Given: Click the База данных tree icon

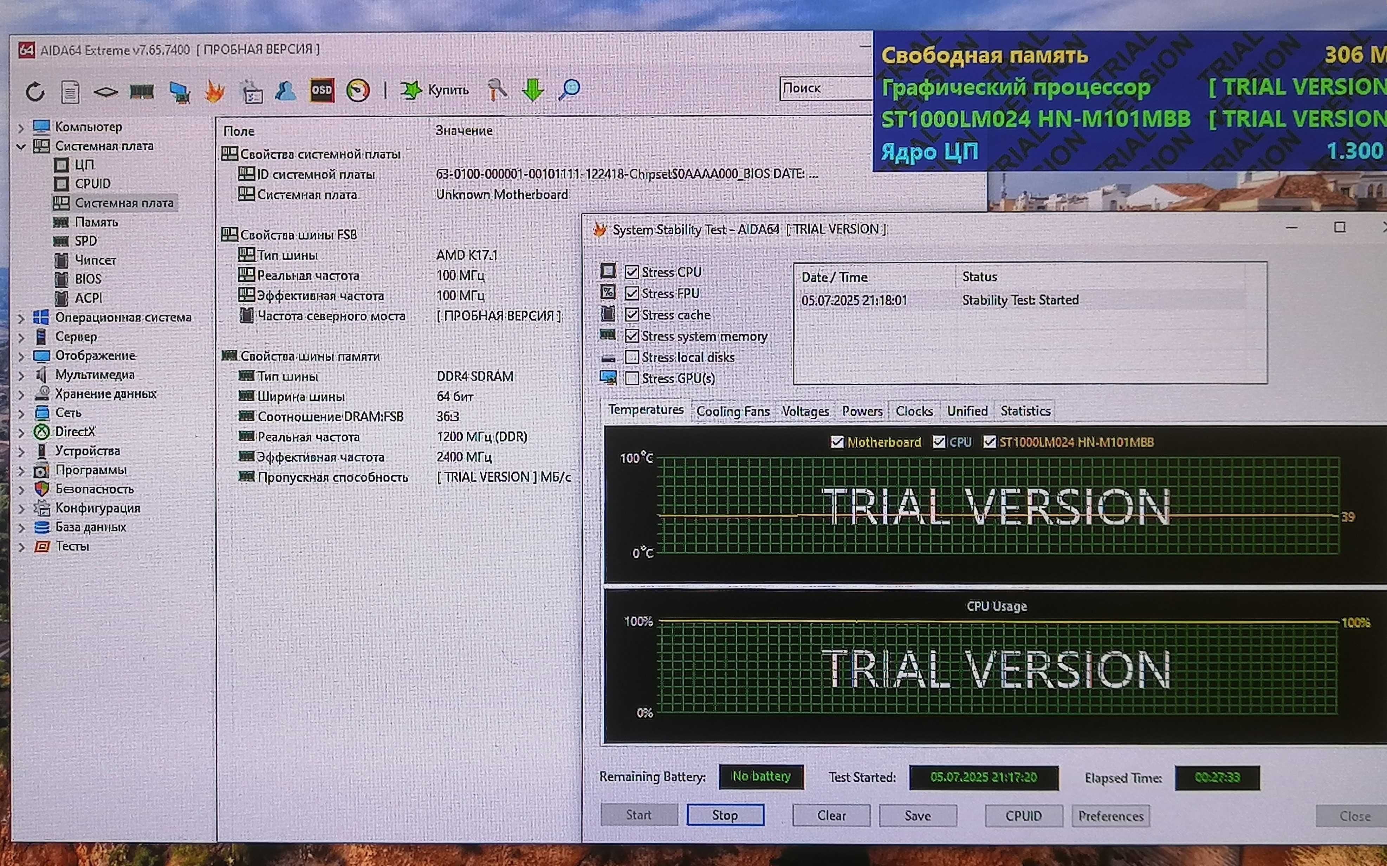Looking at the screenshot, I should pyautogui.click(x=41, y=527).
